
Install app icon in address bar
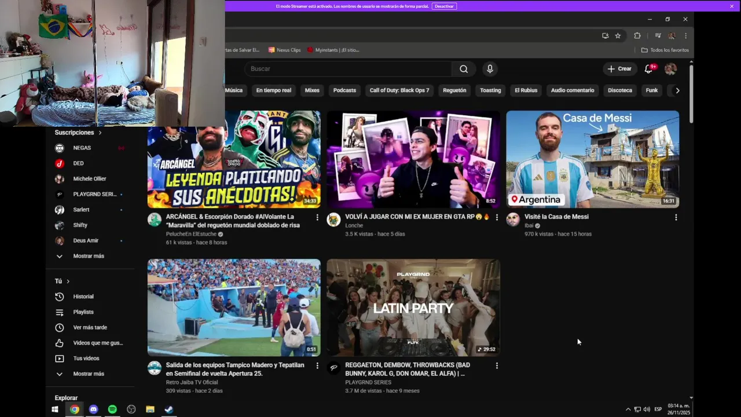click(x=605, y=35)
